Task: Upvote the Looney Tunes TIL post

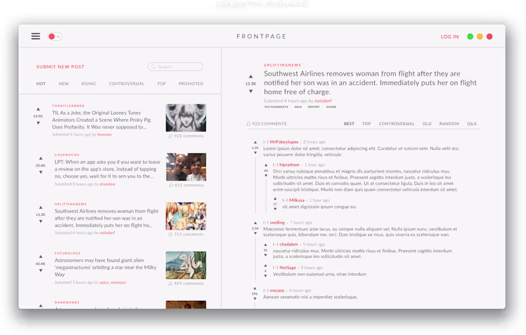Action: pyautogui.click(x=38, y=109)
